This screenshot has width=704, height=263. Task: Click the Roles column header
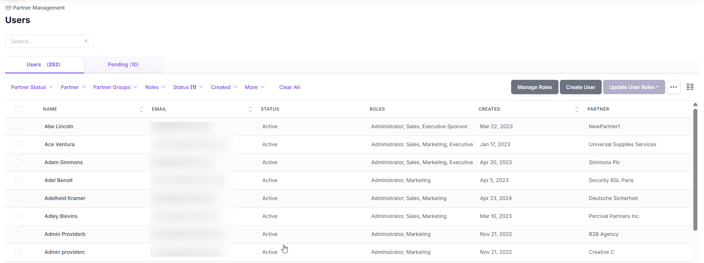point(377,109)
